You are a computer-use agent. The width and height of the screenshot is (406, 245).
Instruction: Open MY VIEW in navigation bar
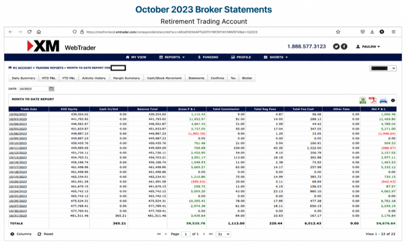point(136,57)
